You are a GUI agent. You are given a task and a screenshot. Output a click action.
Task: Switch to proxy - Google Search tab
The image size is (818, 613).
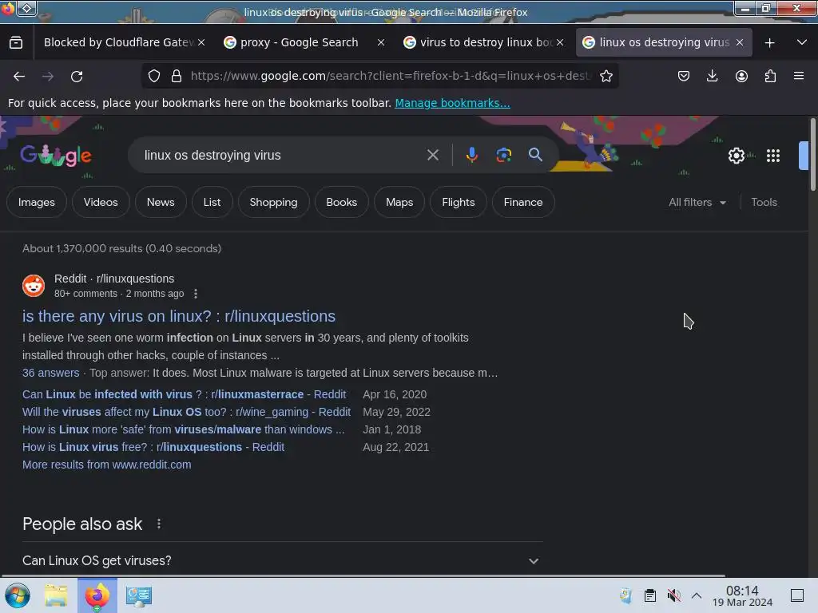tap(299, 43)
